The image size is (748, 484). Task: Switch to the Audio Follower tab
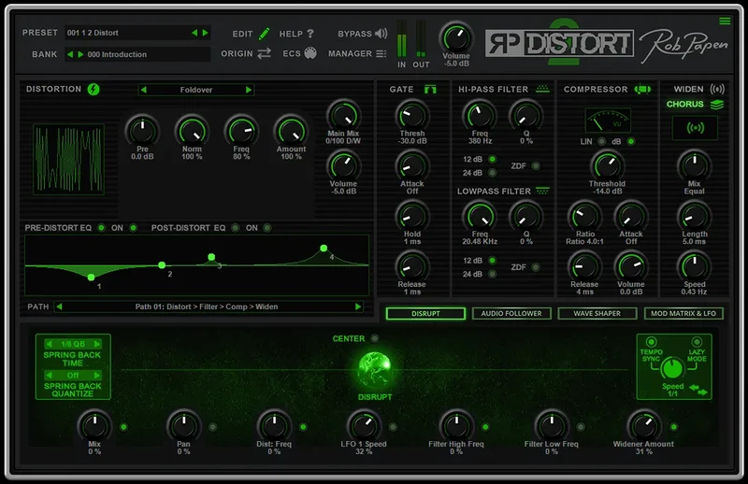(x=511, y=313)
